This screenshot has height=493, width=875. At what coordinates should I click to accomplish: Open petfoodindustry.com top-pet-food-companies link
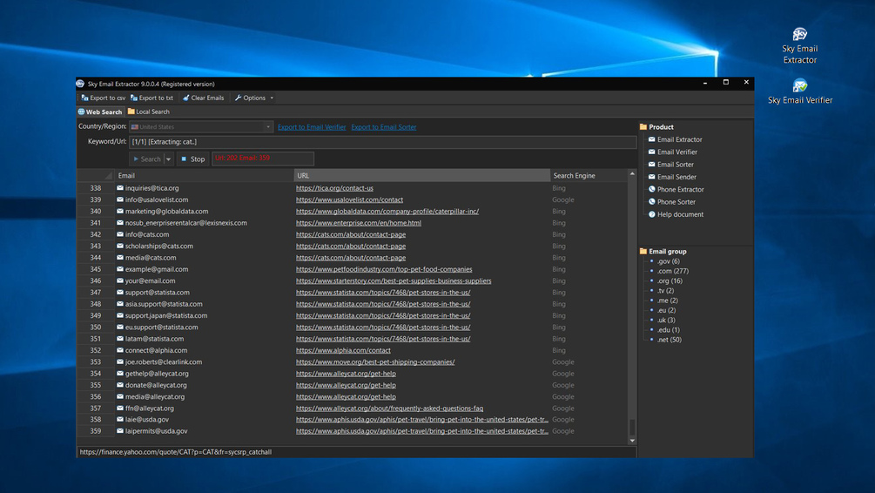[x=384, y=269]
